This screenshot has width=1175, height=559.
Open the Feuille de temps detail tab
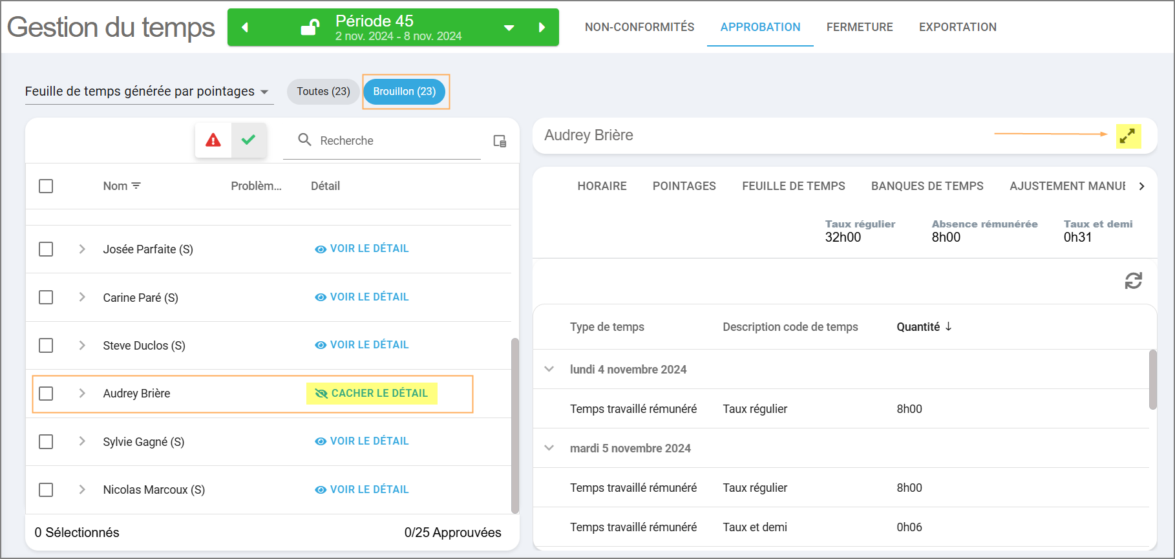(794, 186)
